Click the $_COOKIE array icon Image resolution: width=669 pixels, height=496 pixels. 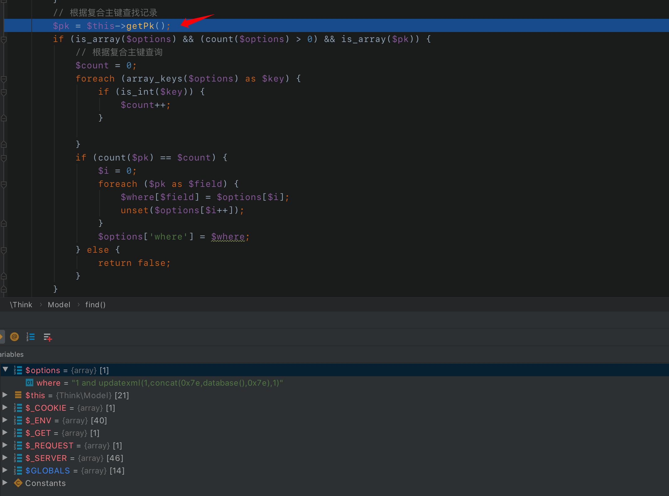(x=18, y=408)
